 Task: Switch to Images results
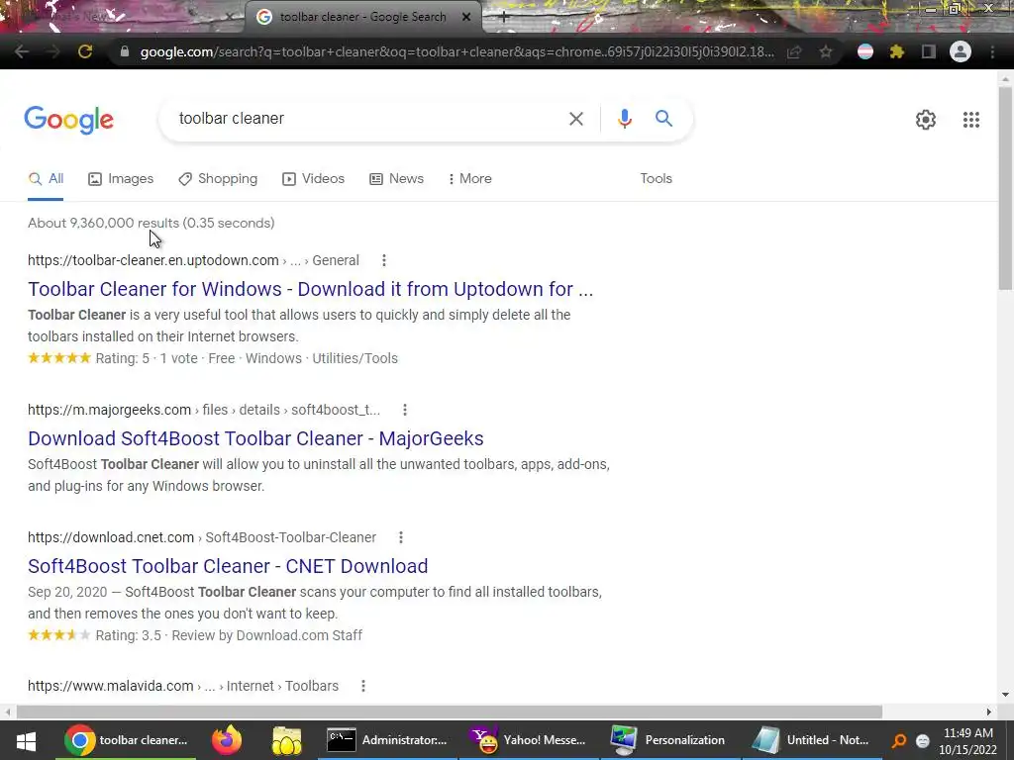(121, 179)
